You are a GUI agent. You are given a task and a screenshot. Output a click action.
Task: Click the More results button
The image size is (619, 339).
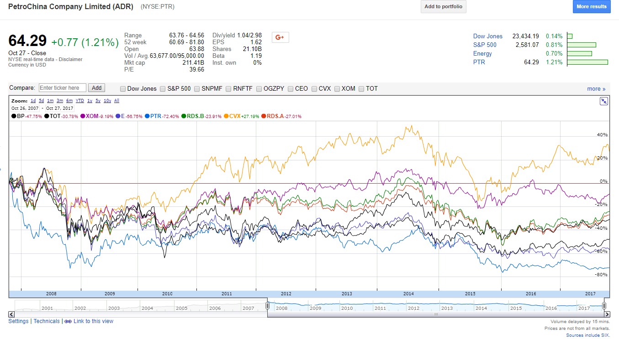[592, 7]
